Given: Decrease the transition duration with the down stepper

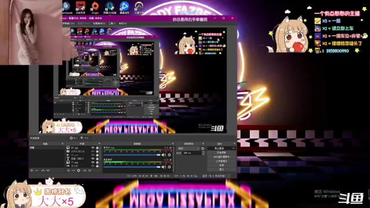Looking at the screenshot, I should tap(203, 154).
